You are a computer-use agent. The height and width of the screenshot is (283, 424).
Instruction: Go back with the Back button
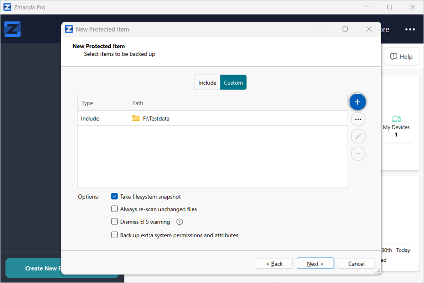click(x=274, y=264)
